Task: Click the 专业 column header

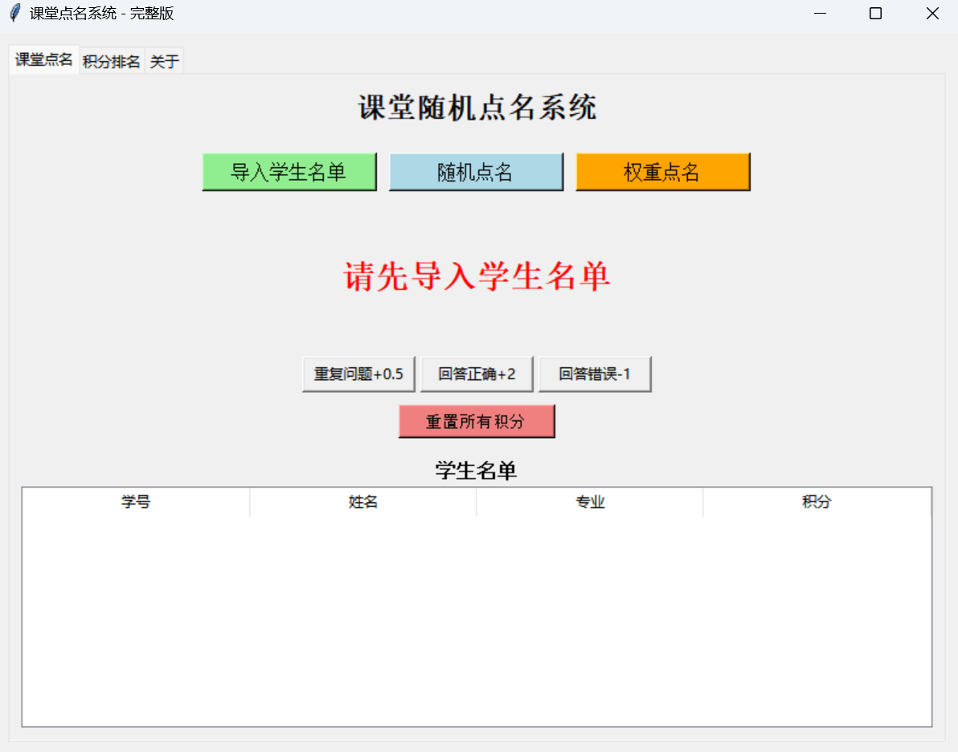Action: [x=589, y=502]
